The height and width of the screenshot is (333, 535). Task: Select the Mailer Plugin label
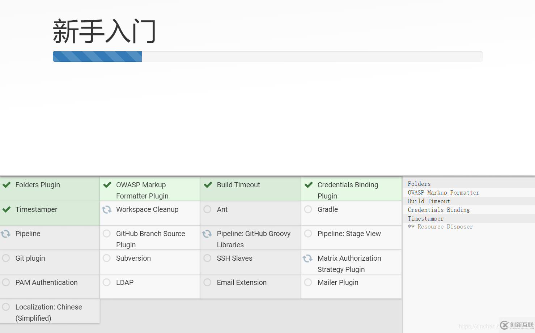(338, 282)
